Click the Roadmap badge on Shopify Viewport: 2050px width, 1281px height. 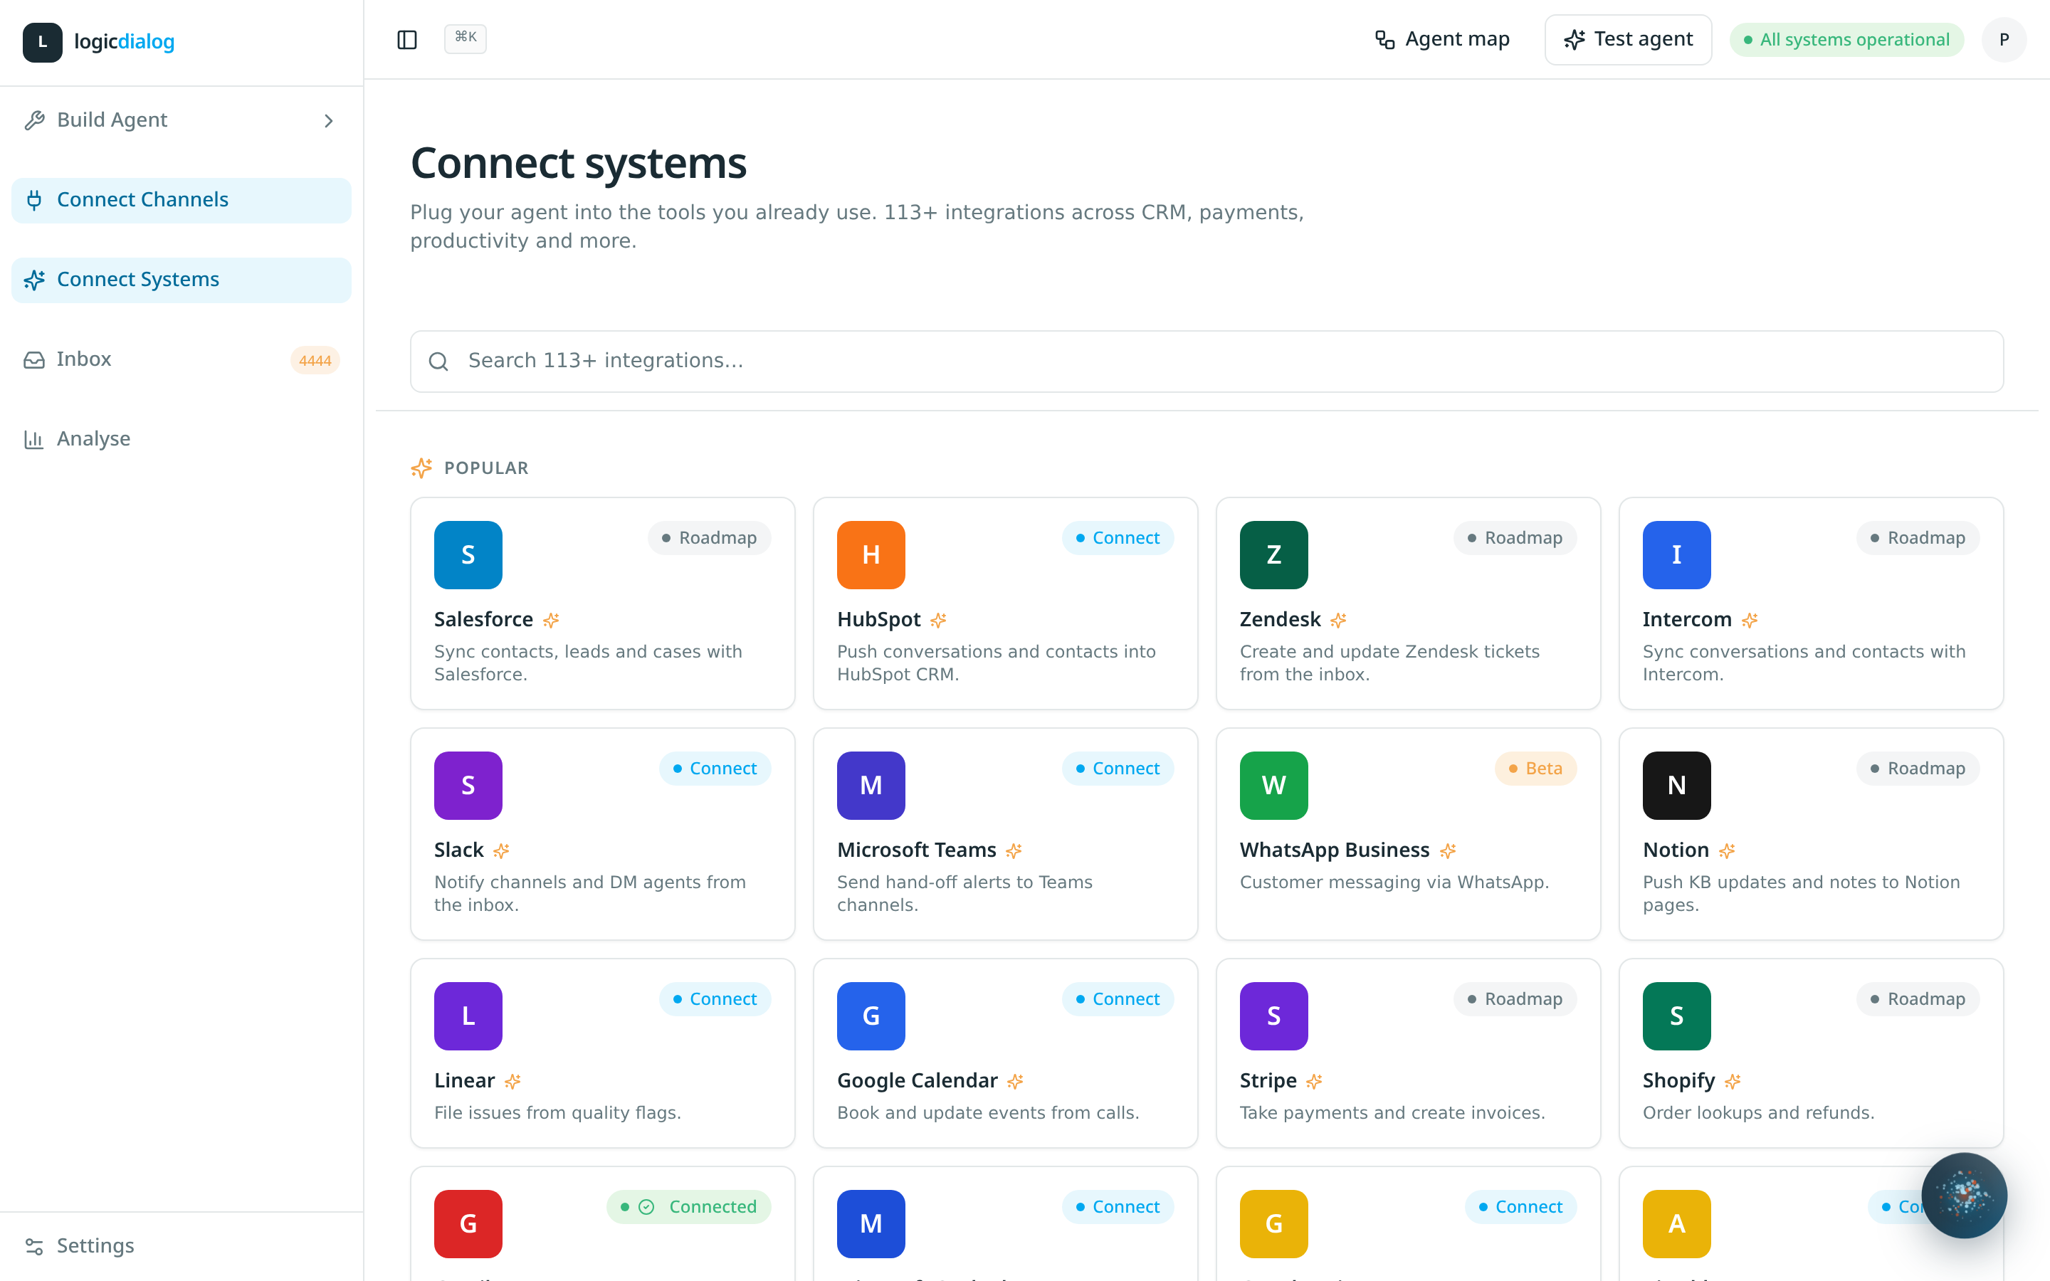[1918, 999]
